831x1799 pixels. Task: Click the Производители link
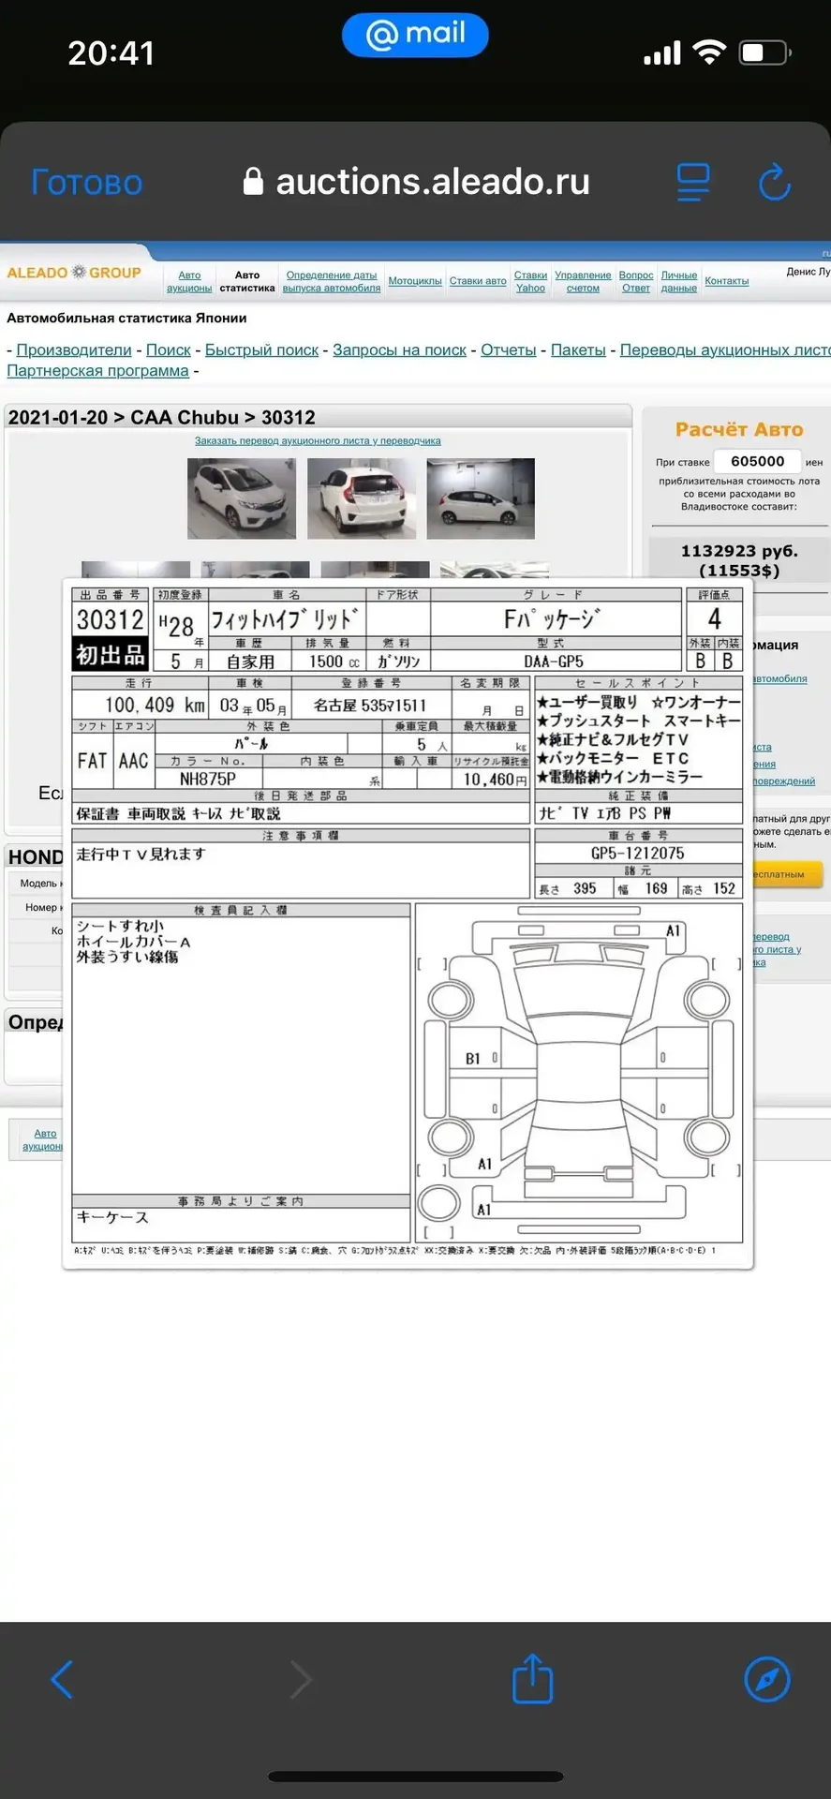click(x=74, y=350)
